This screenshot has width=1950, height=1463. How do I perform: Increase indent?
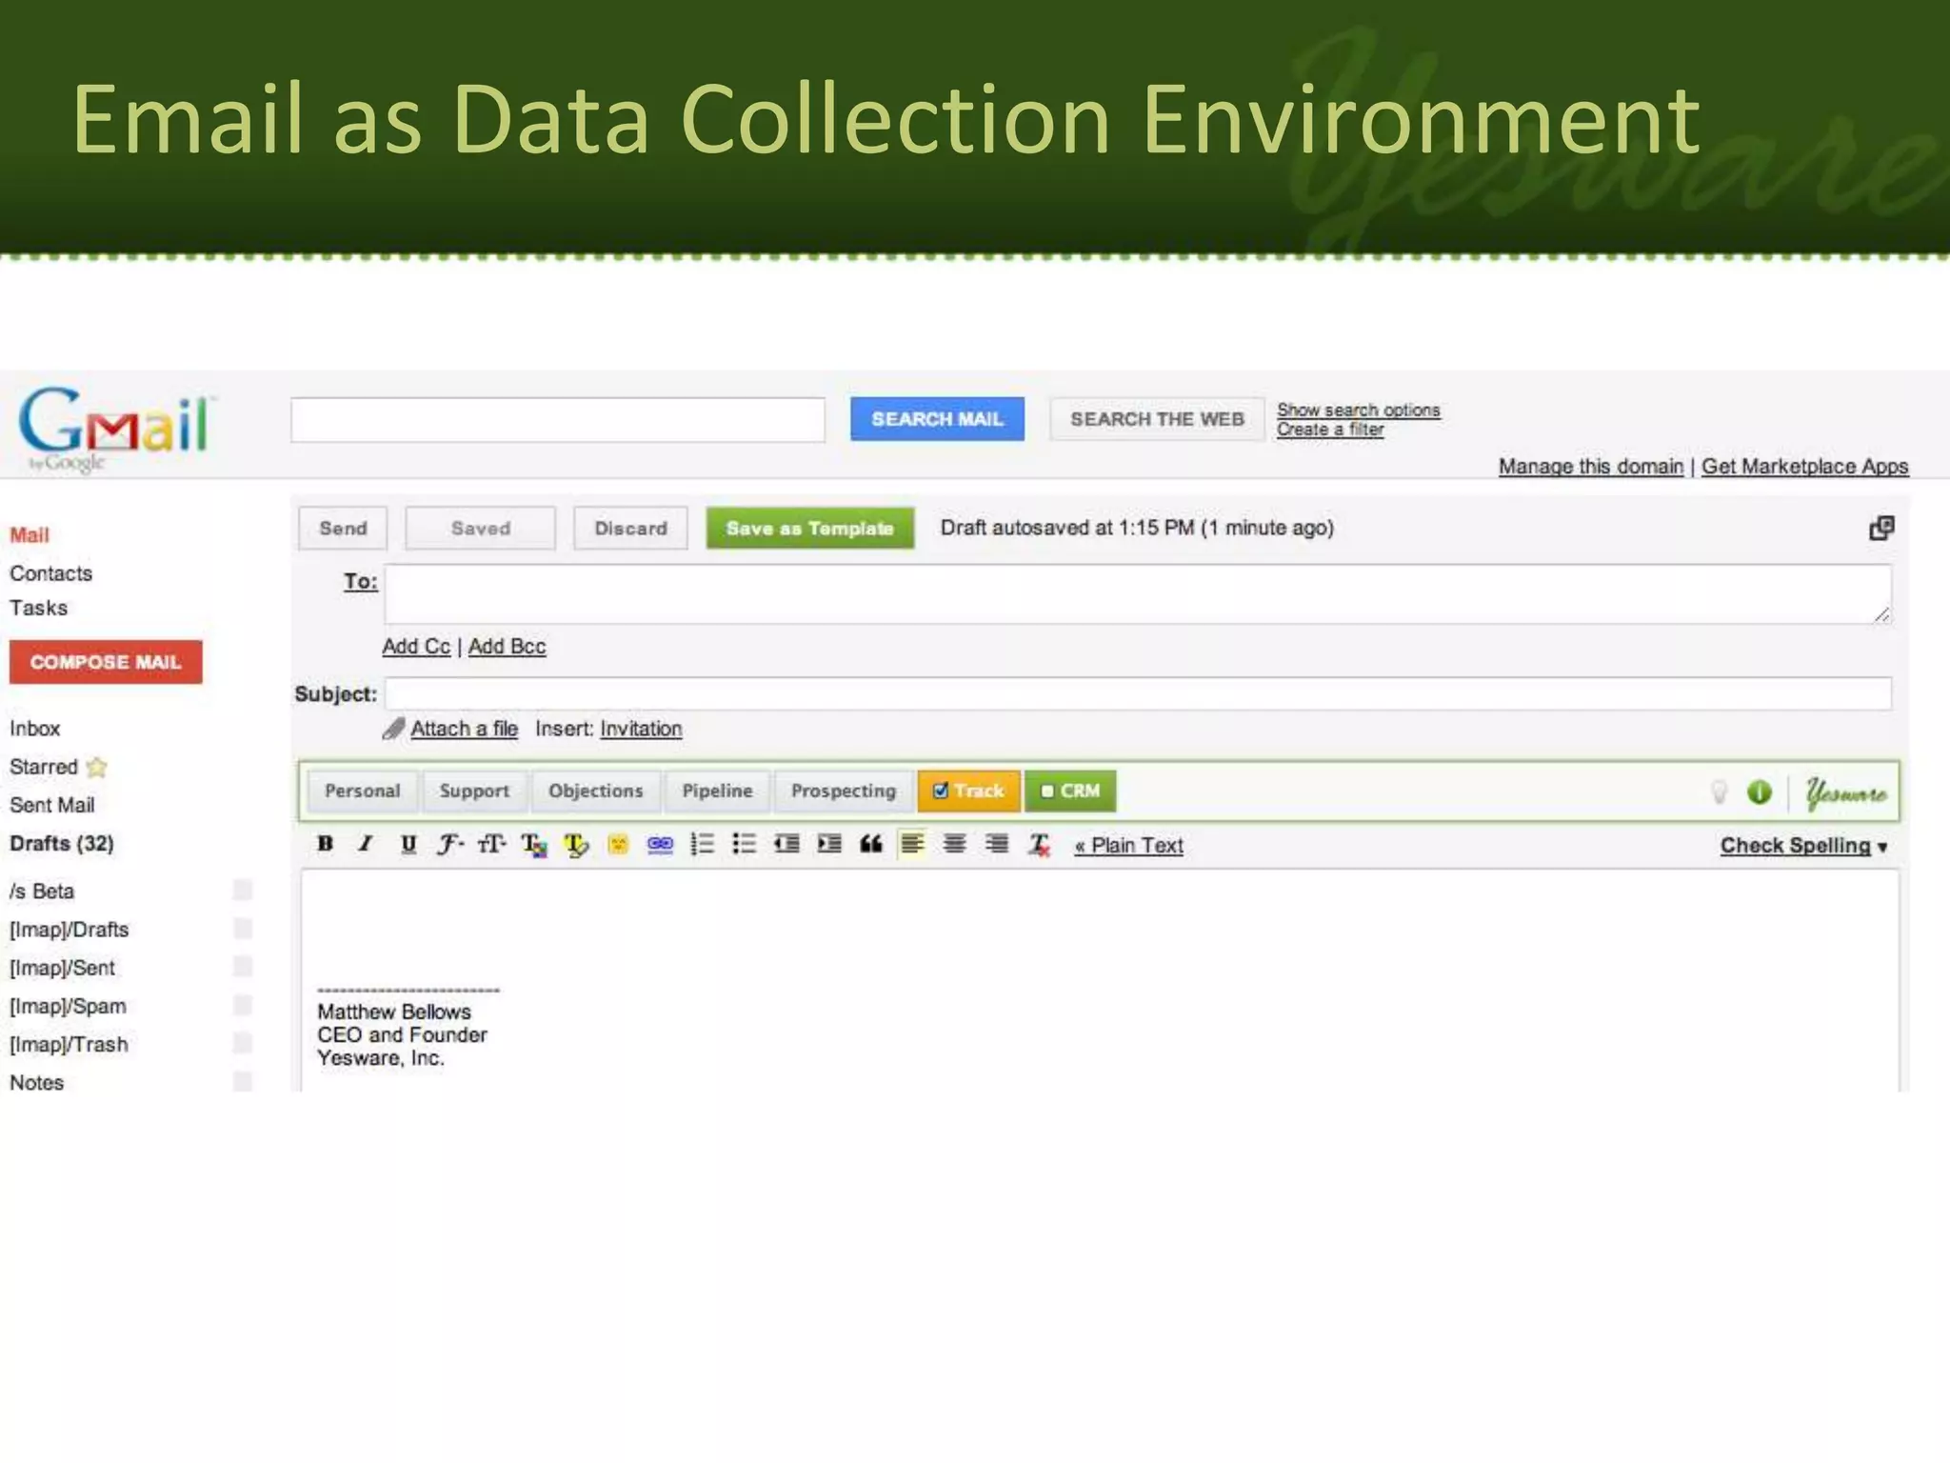(829, 844)
